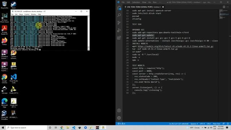Open the Run menu in VS Code

click(x=155, y=2)
